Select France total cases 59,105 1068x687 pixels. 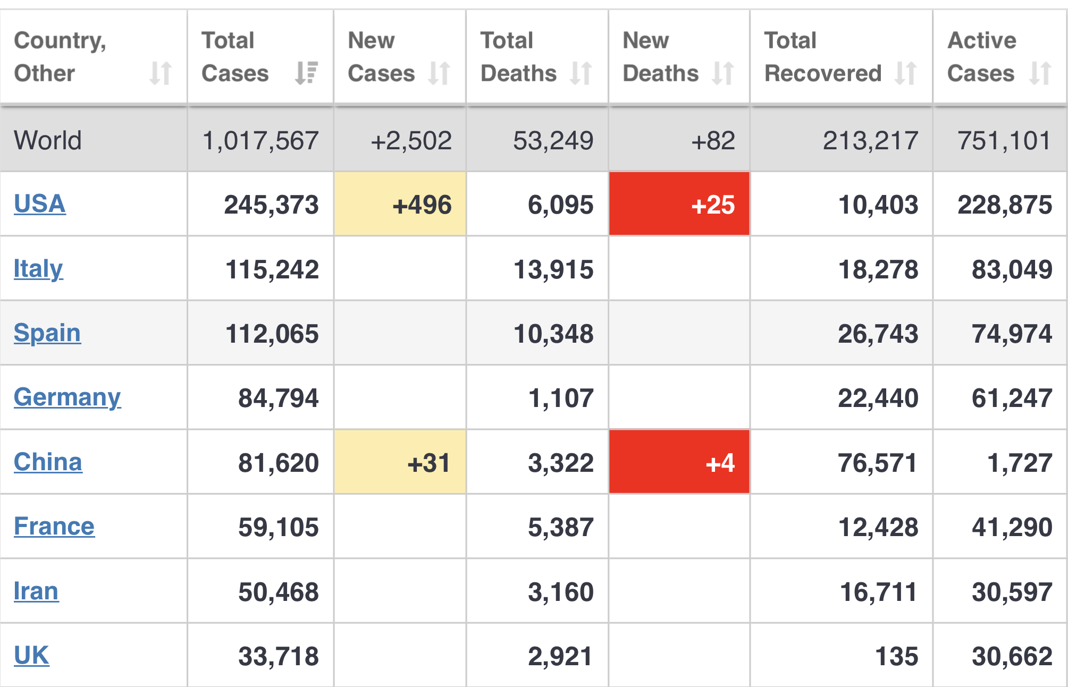point(279,528)
